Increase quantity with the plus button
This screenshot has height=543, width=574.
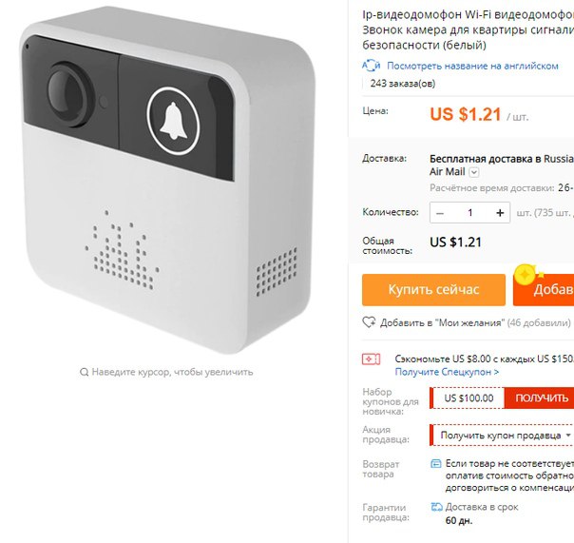coord(500,213)
